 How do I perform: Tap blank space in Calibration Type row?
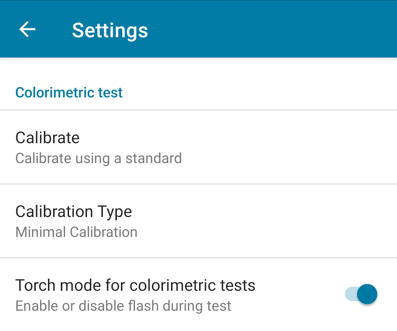[266, 221]
